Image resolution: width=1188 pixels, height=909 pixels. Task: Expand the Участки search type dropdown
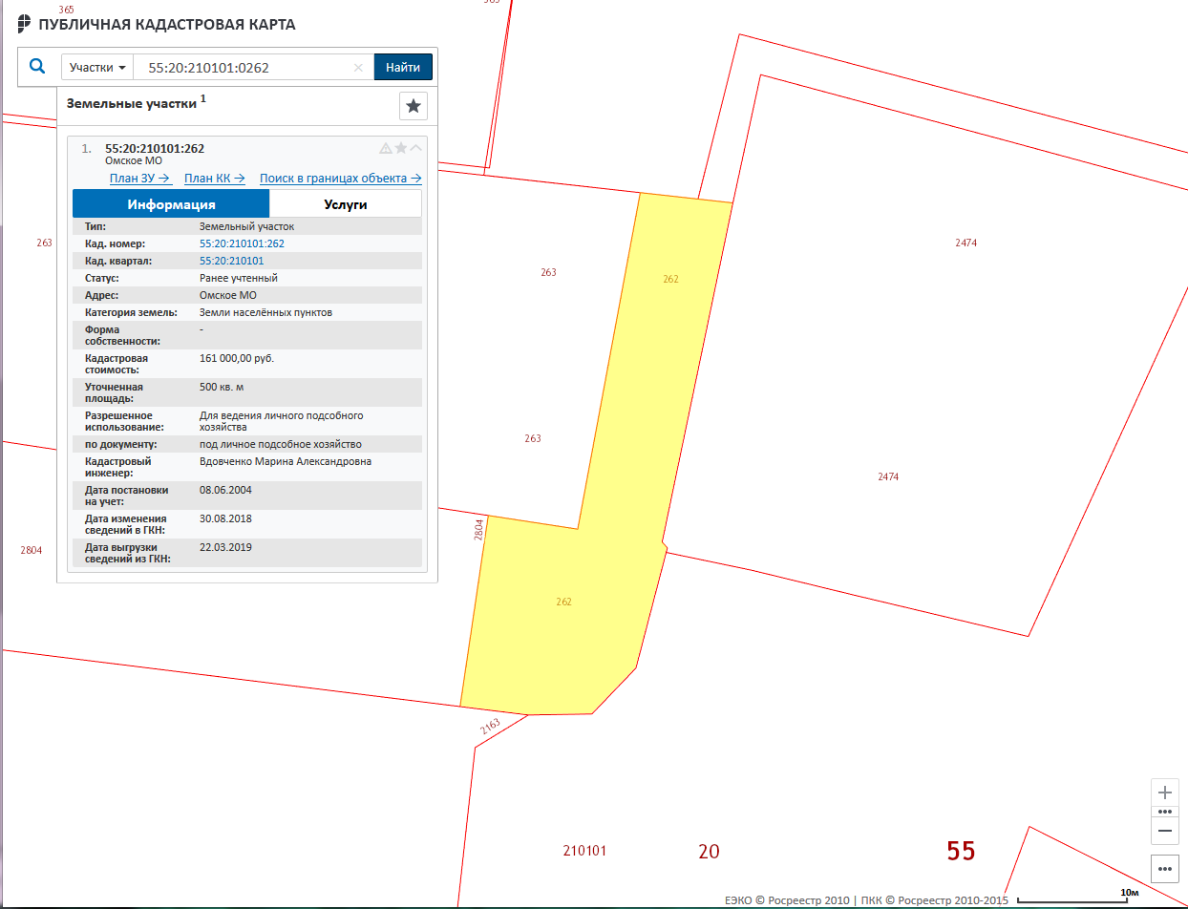(97, 68)
